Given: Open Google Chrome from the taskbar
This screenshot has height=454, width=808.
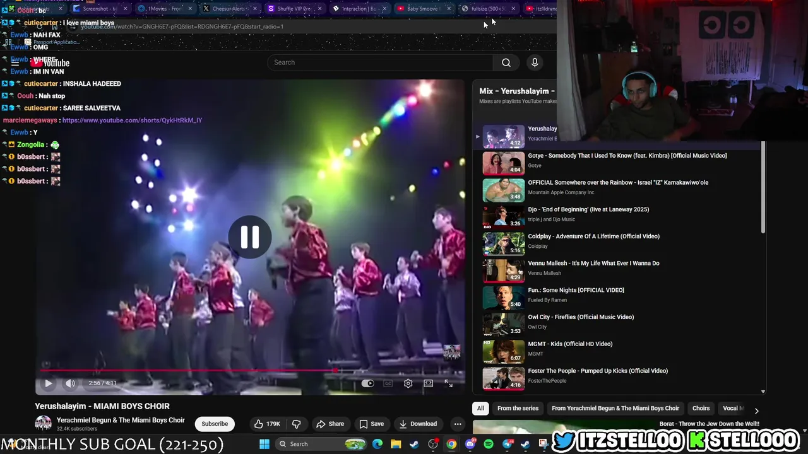Looking at the screenshot, I should pyautogui.click(x=451, y=444).
